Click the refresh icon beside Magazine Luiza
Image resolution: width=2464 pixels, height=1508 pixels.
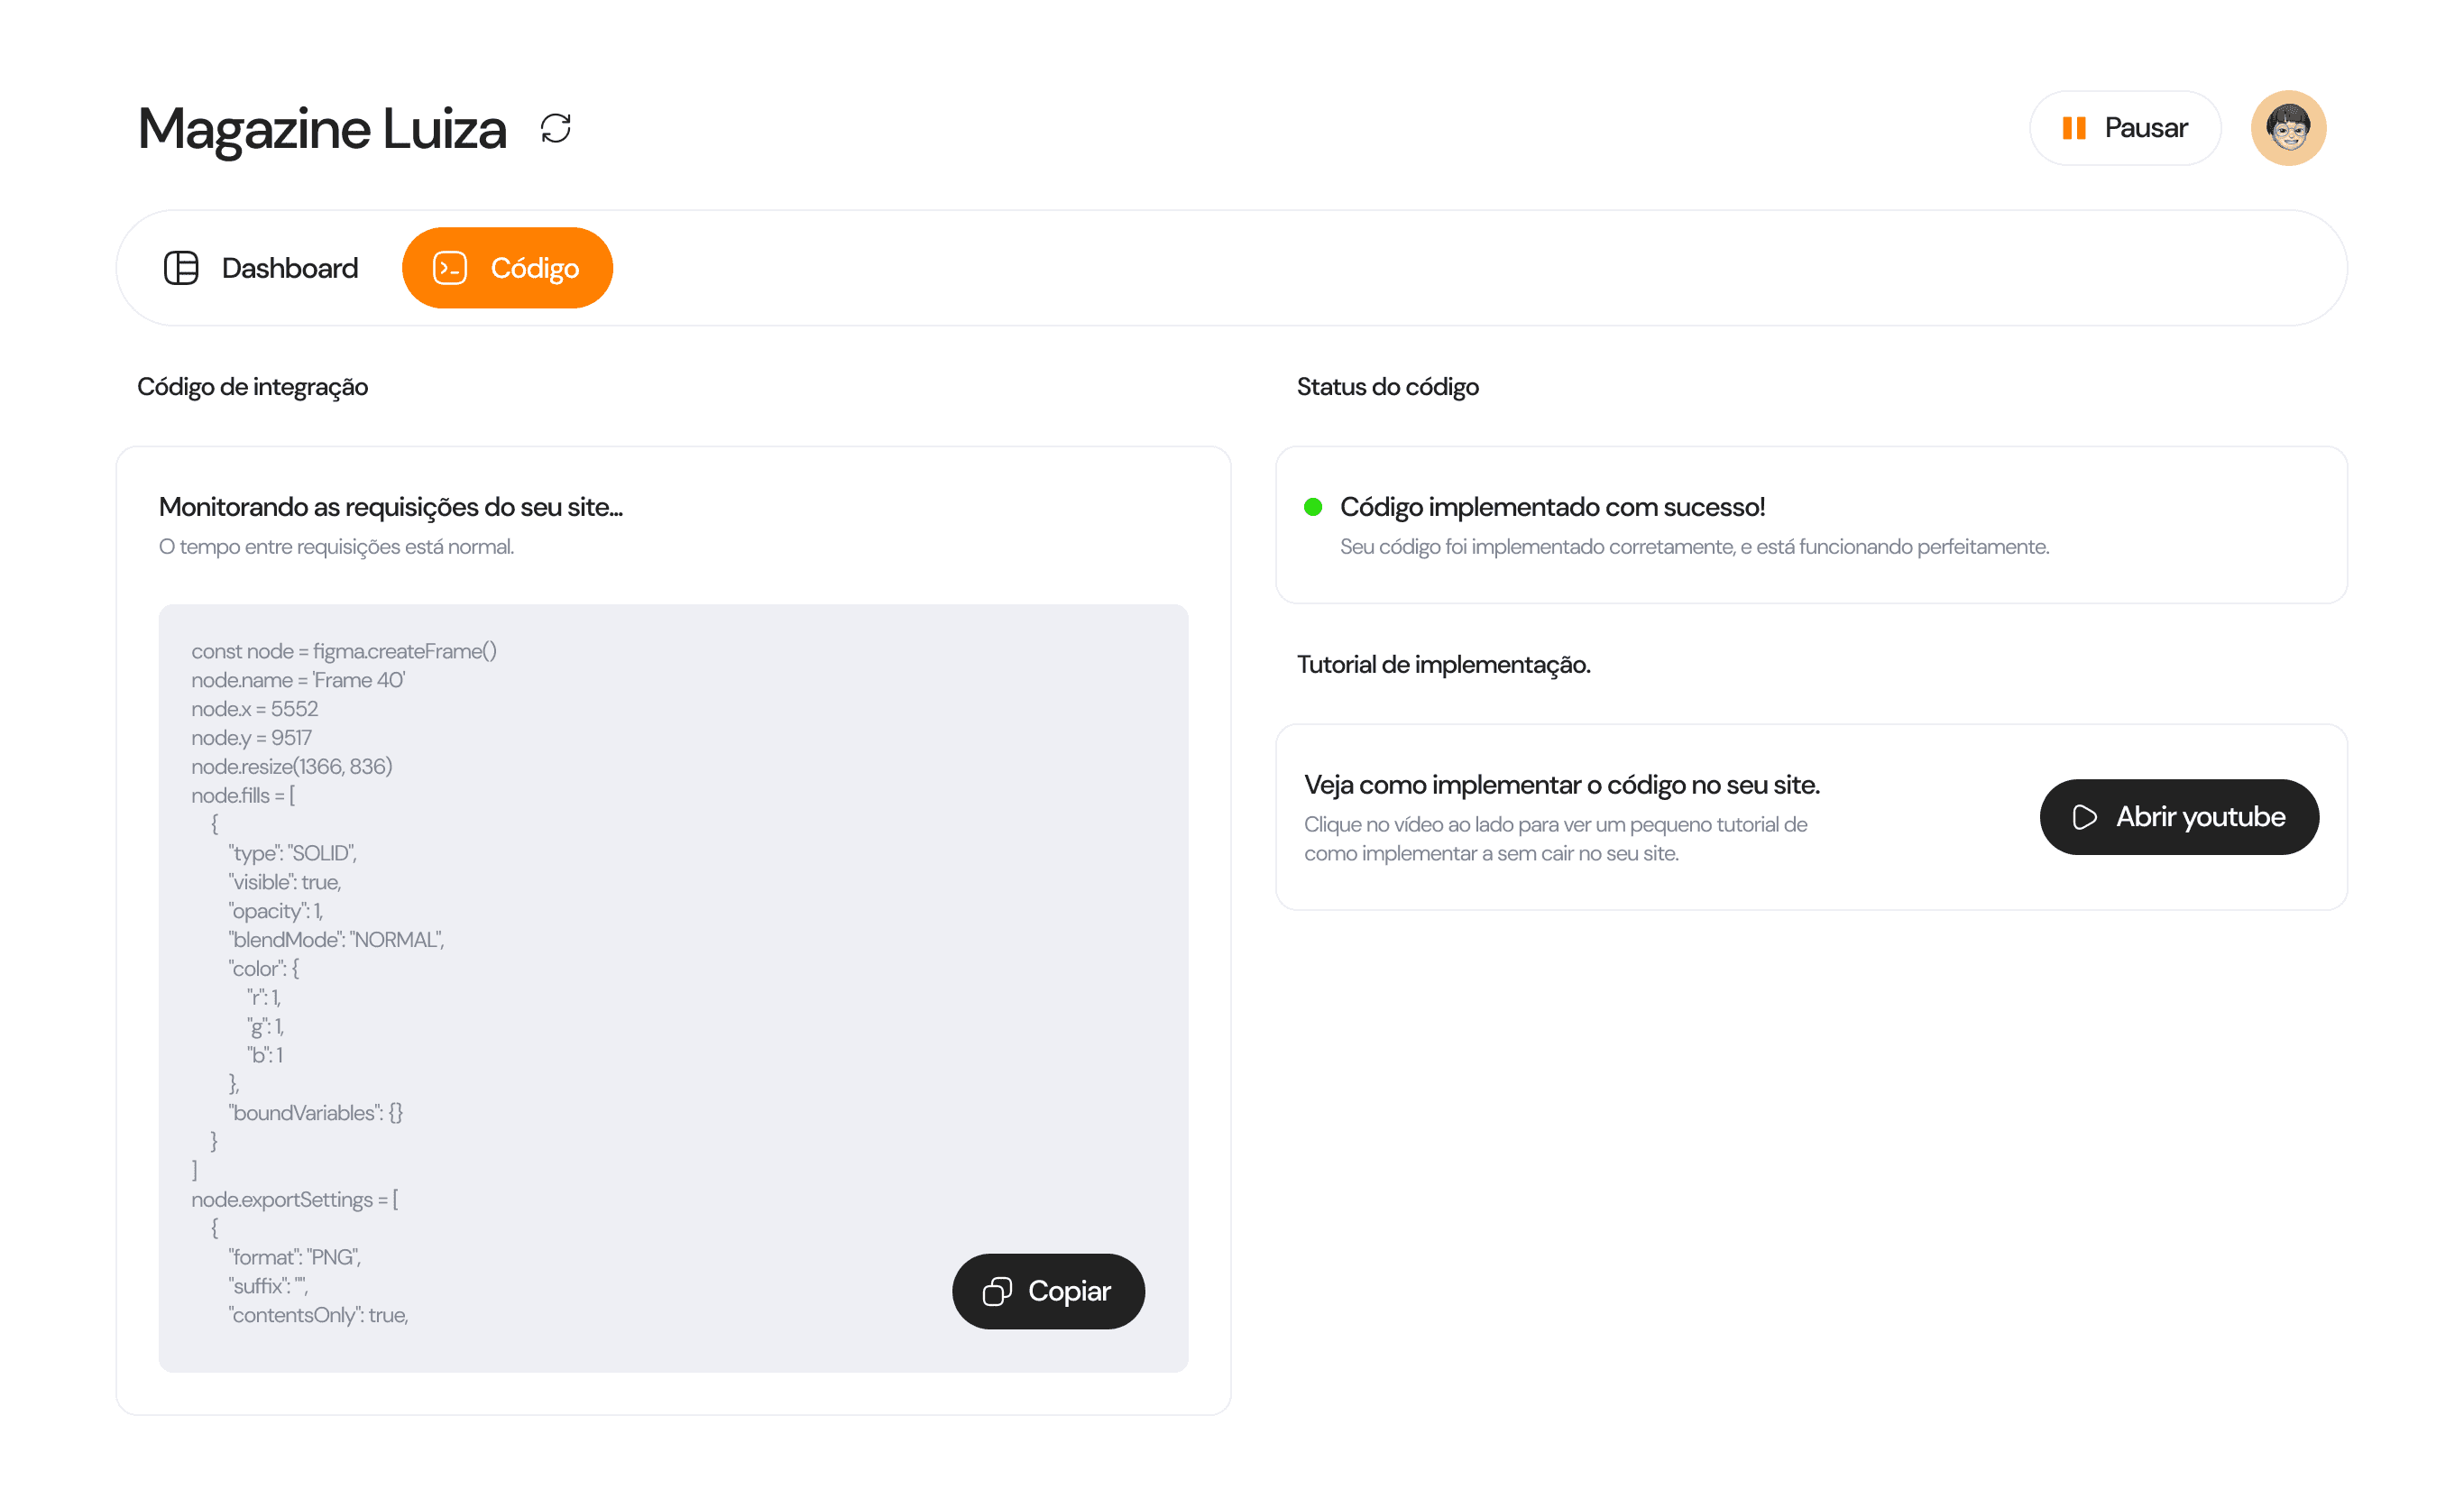tap(556, 128)
